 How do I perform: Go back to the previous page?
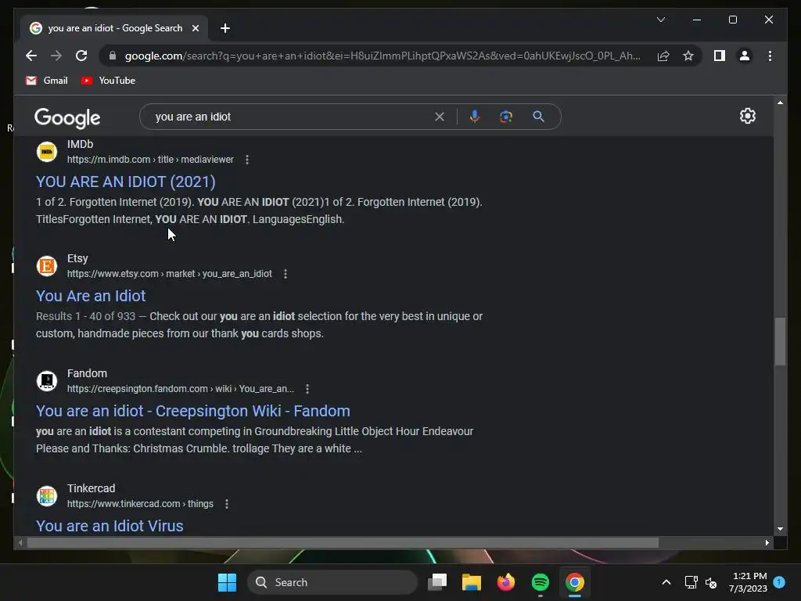pos(31,56)
